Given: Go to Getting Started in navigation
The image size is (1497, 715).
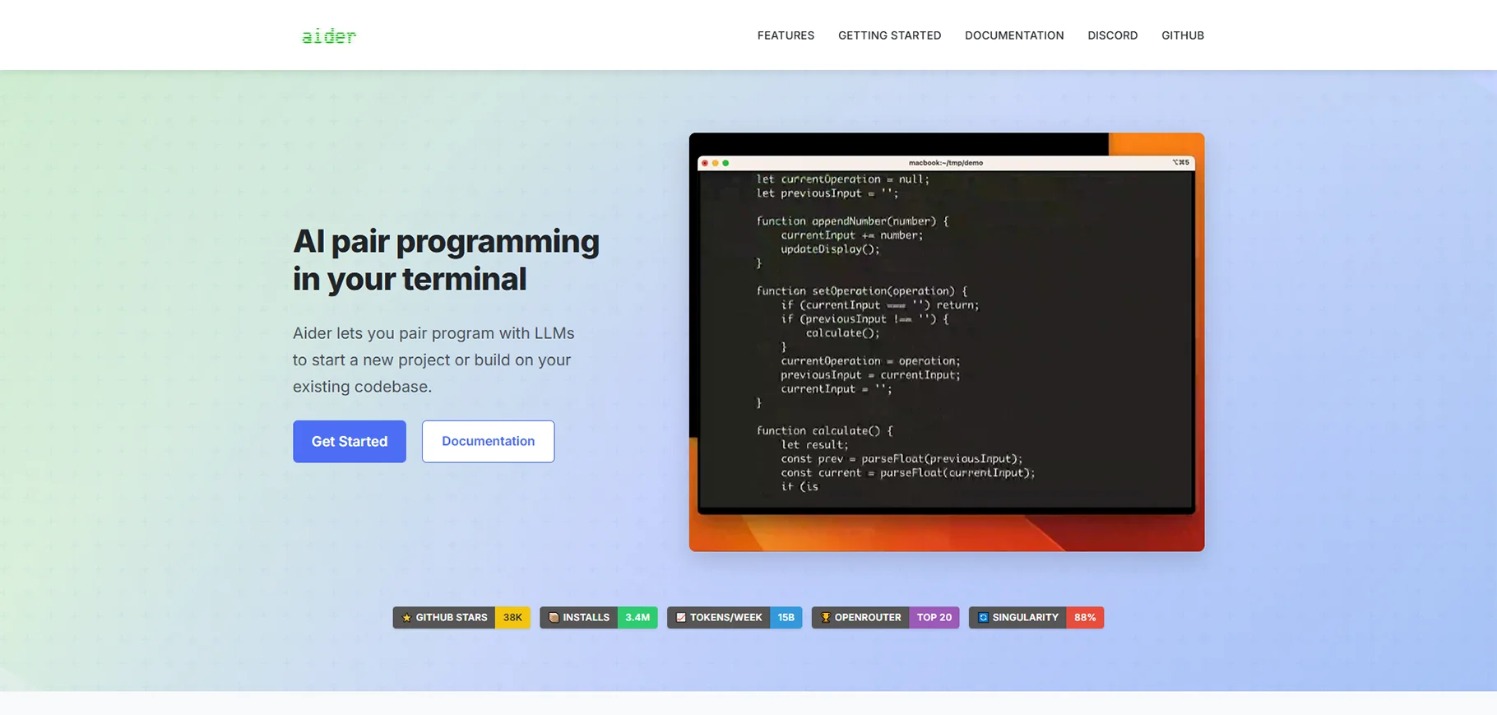Looking at the screenshot, I should pos(889,35).
